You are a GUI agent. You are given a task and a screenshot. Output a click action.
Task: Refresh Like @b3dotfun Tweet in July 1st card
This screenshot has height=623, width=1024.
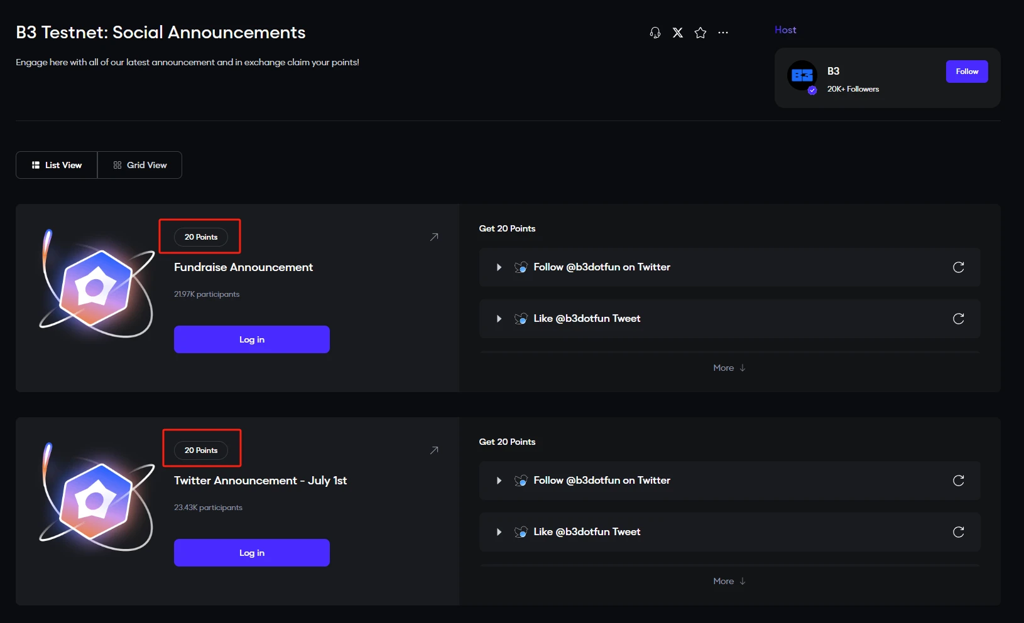point(958,532)
